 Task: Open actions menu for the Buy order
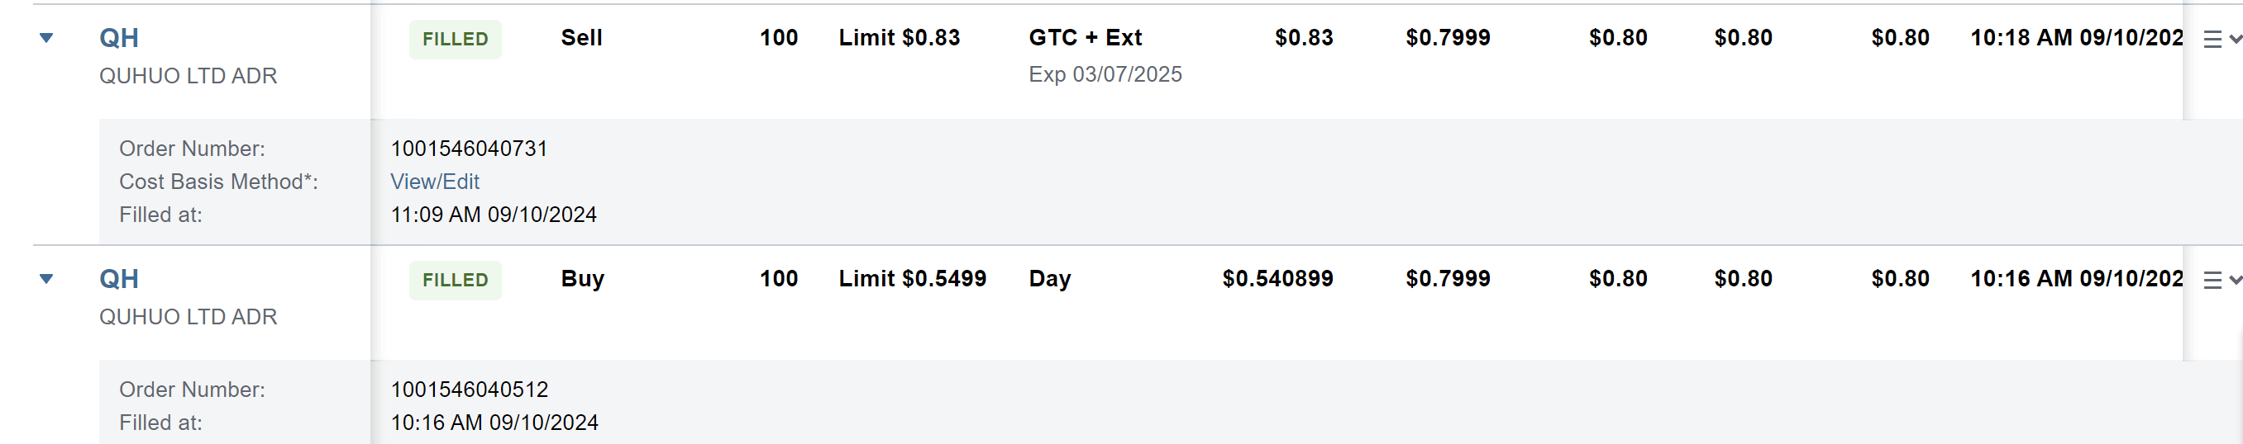tap(2219, 280)
